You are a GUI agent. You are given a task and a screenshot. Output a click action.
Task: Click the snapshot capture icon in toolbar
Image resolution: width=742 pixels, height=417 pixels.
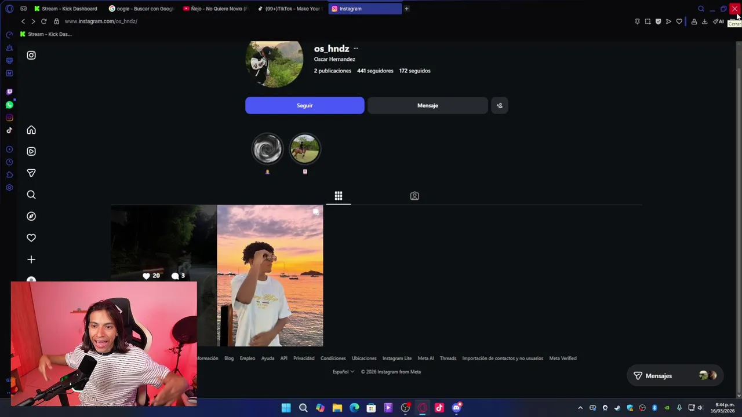click(x=648, y=21)
